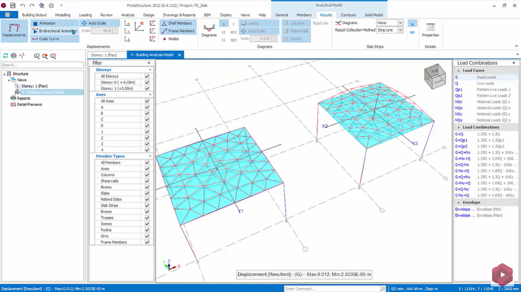
Task: Show X-direction displacement axis icon
Action: (x=127, y=23)
